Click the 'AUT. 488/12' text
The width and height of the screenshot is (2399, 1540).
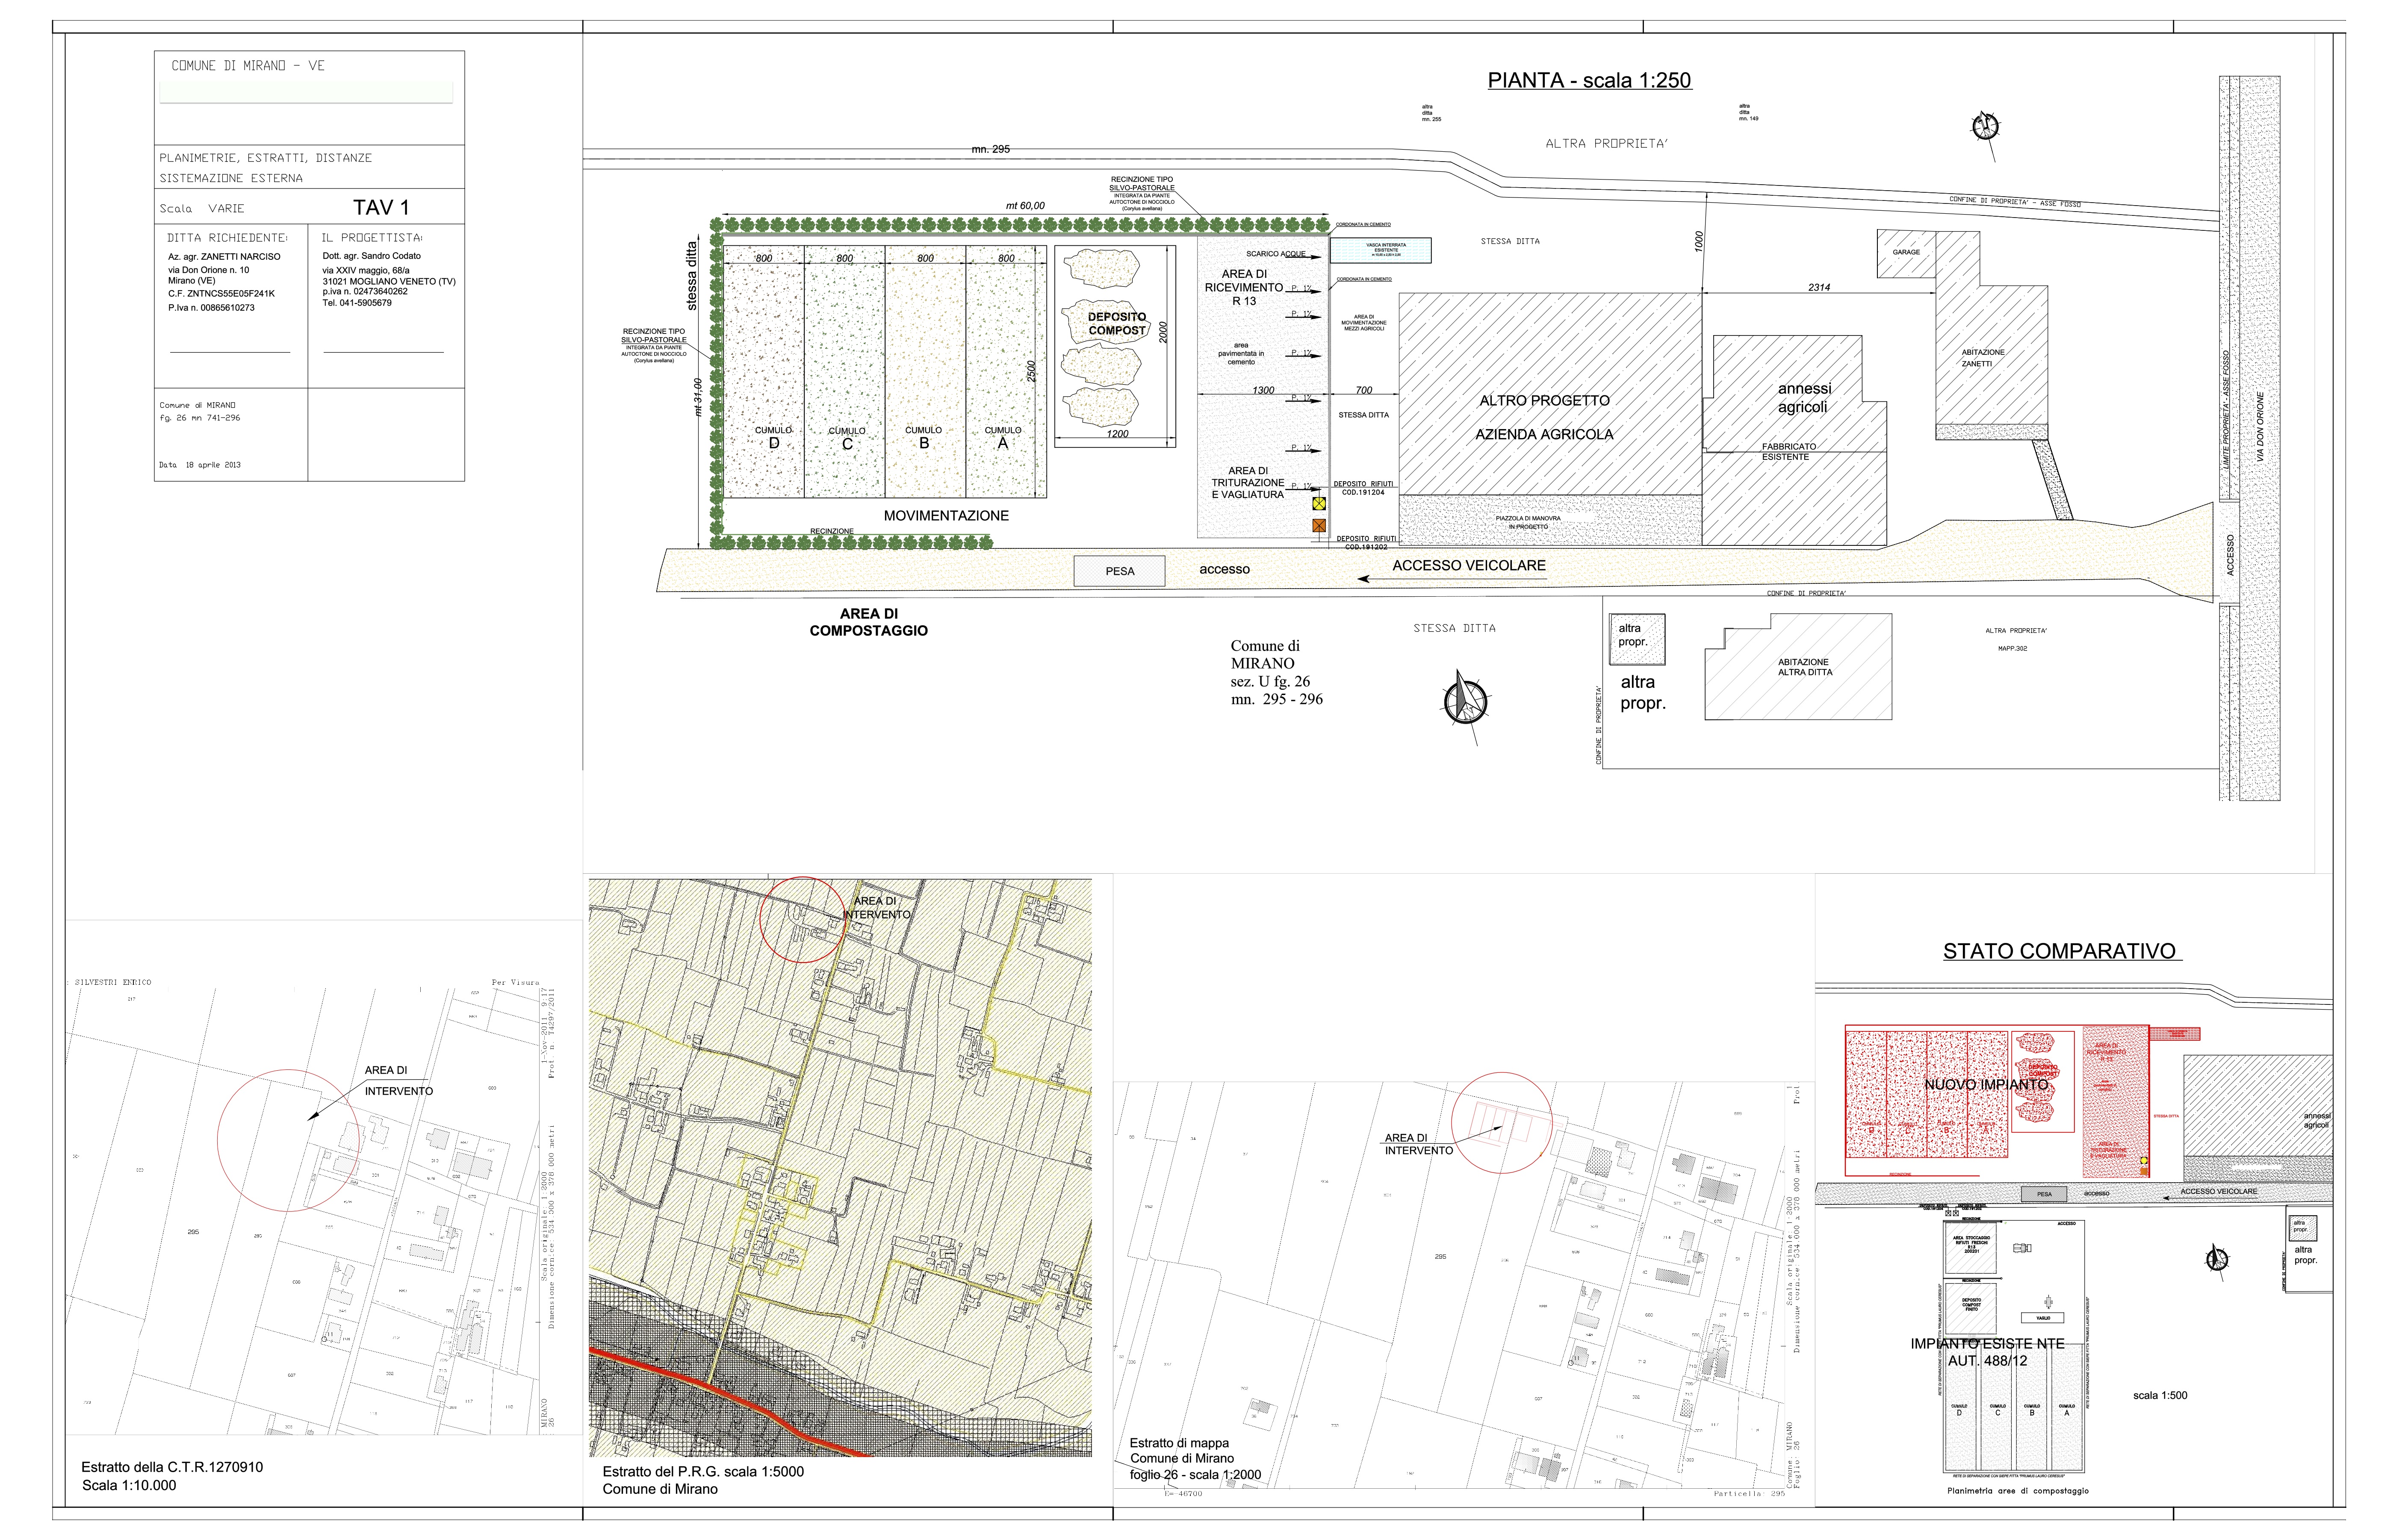(x=1987, y=1361)
